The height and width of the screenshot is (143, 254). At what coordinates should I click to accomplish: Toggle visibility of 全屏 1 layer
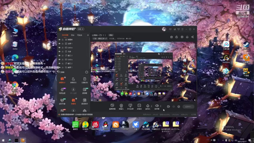(59, 44)
